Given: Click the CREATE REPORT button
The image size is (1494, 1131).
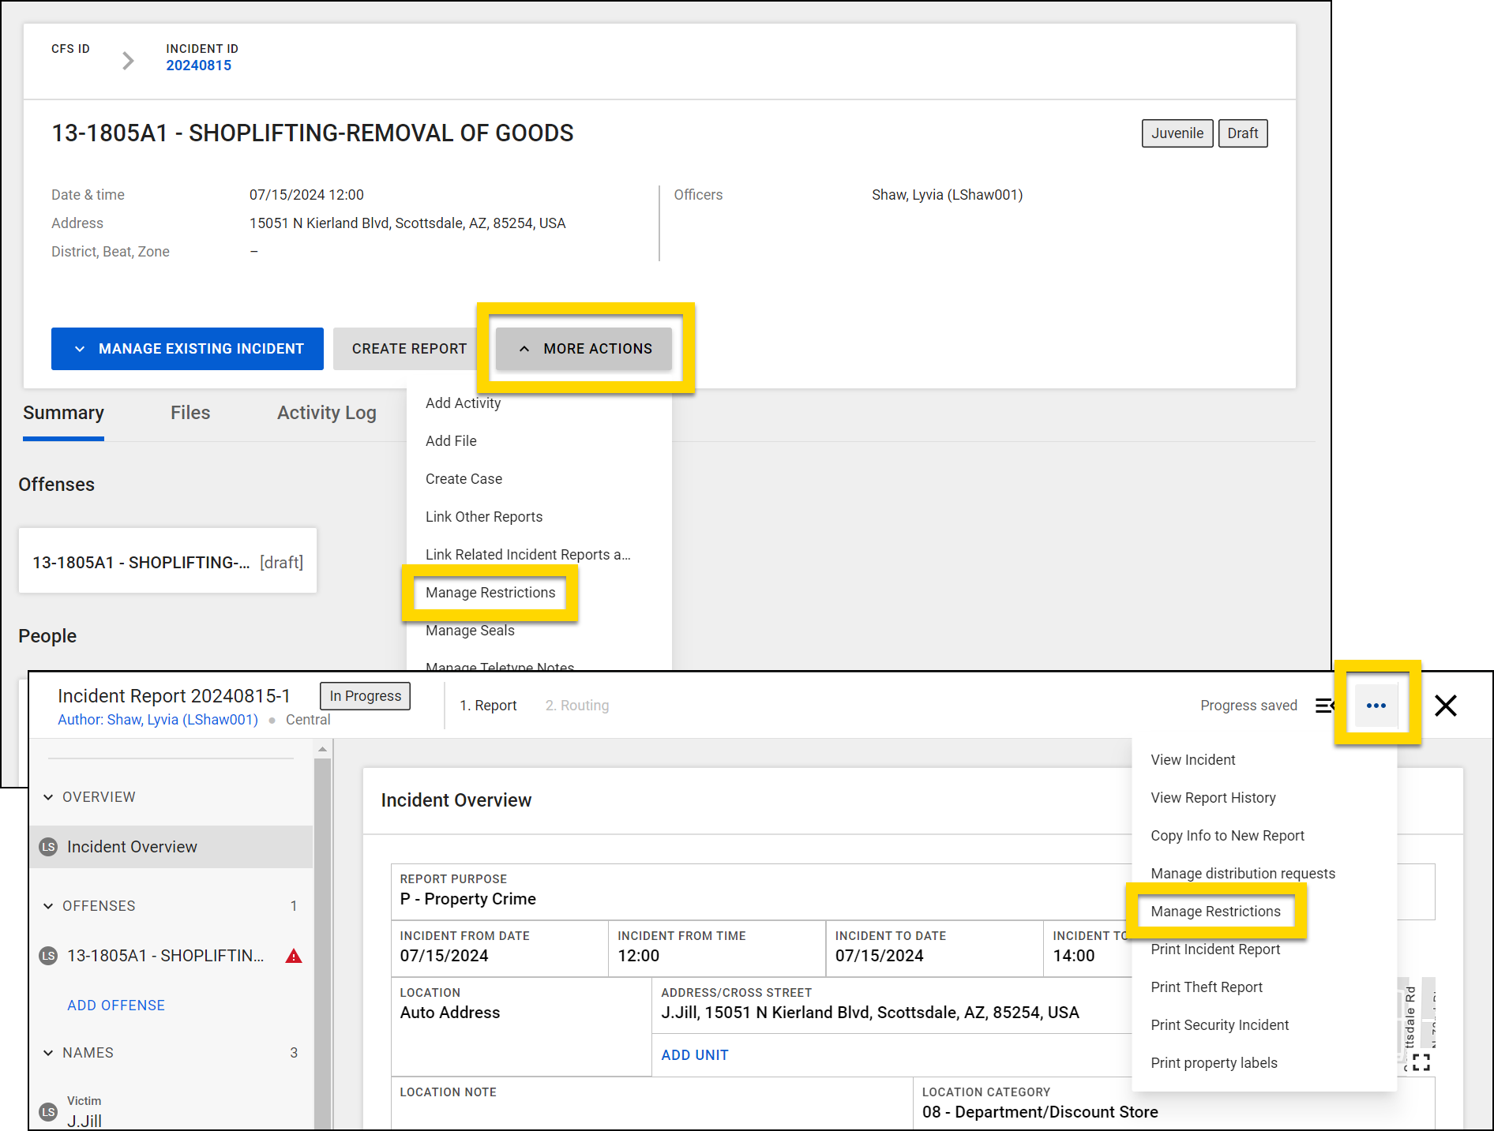Looking at the screenshot, I should tap(408, 348).
